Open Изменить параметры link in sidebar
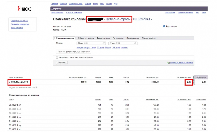 tap(20, 24)
